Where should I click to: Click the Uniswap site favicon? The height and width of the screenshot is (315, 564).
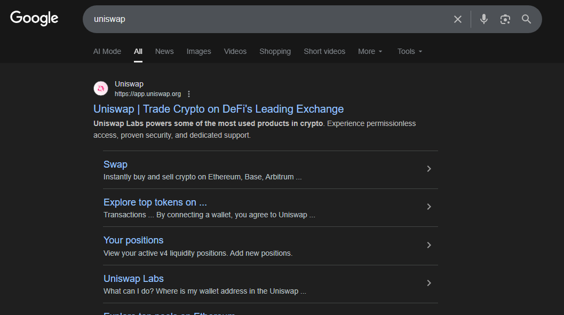[101, 88]
